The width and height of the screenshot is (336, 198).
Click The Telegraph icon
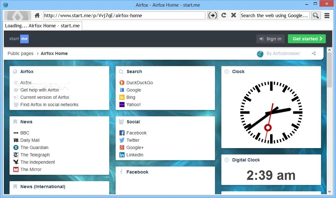pos(16,155)
